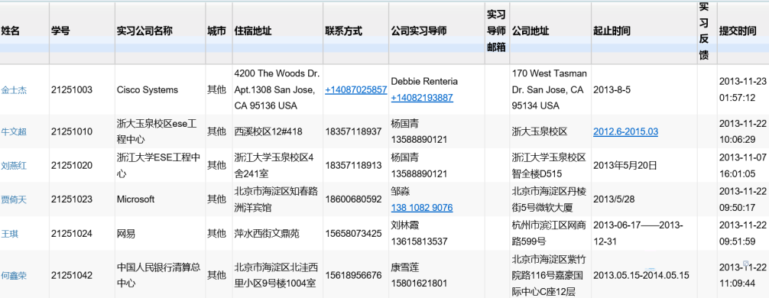The height and width of the screenshot is (298, 769).
Task: Click submit time 2013-11-22 10:06:29
Action: pos(743,132)
